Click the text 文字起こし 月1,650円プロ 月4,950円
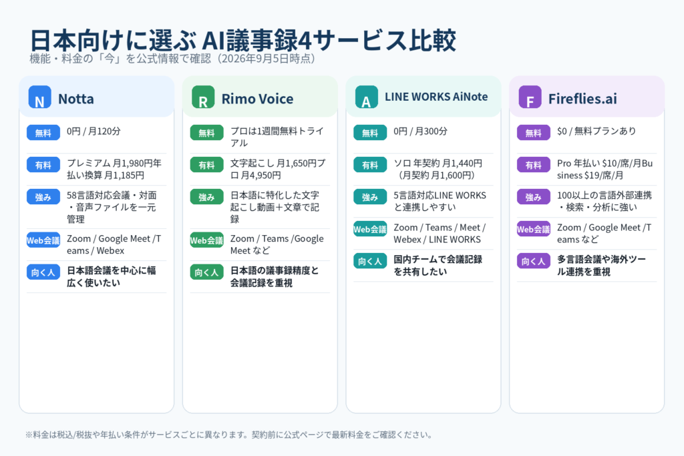Screen dimensions: 684x456 [278, 169]
